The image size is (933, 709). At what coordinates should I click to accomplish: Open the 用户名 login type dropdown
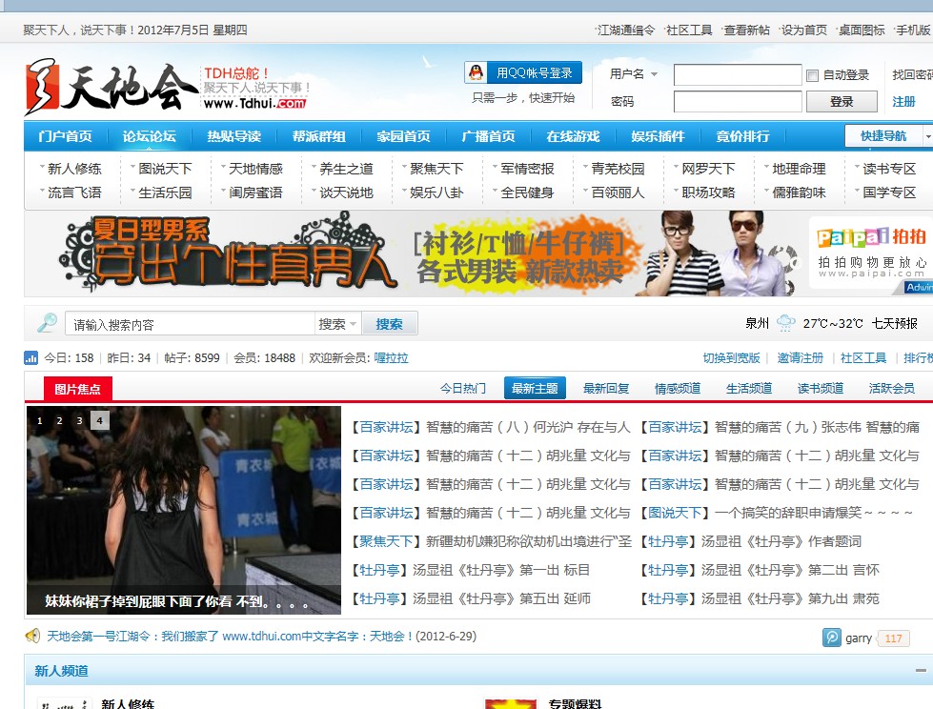coord(635,74)
